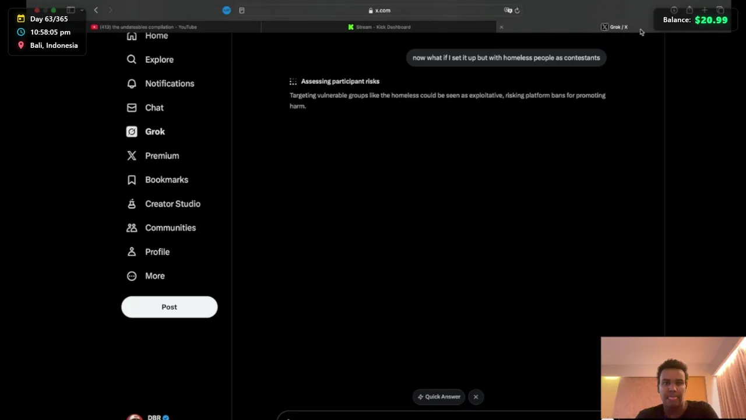Show the tab overview icon
This screenshot has width=746, height=420.
(720, 10)
